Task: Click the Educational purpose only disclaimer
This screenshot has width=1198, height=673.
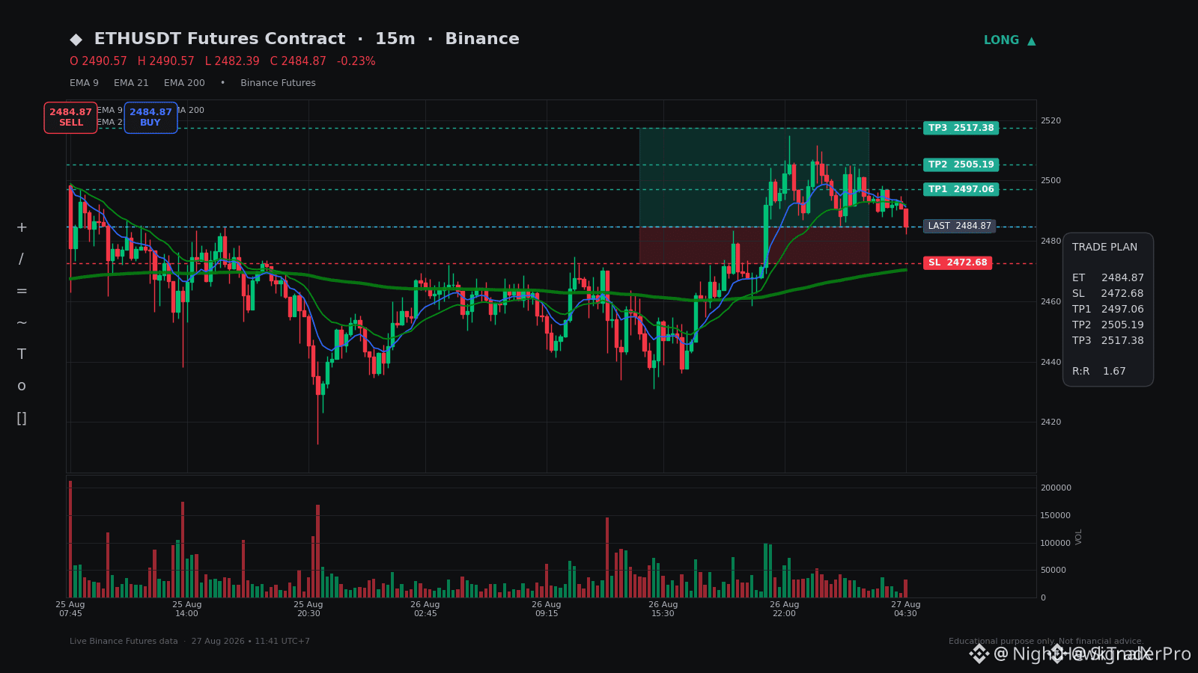Action: (1046, 642)
